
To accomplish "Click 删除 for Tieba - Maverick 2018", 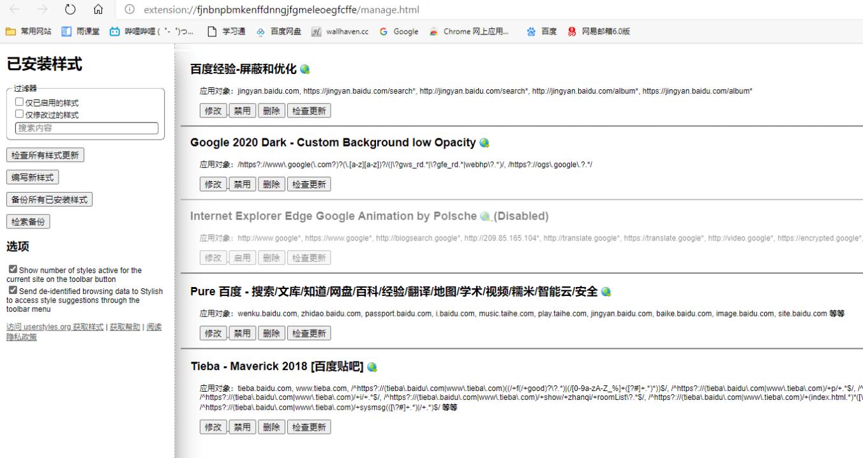I will (271, 427).
